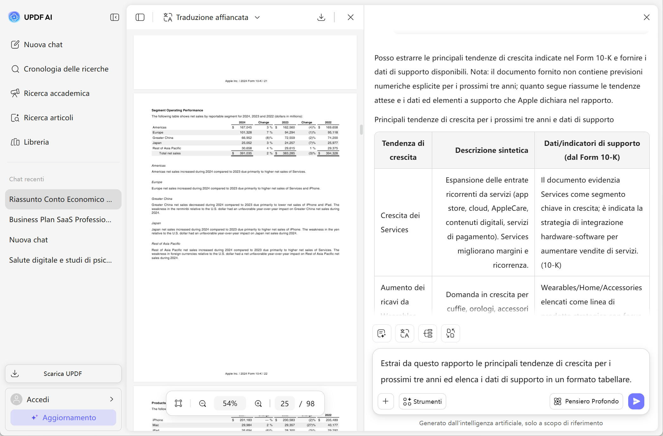Select the Rewrite icon under the AI answer
Screen dimensions: 663x436
pos(450,333)
